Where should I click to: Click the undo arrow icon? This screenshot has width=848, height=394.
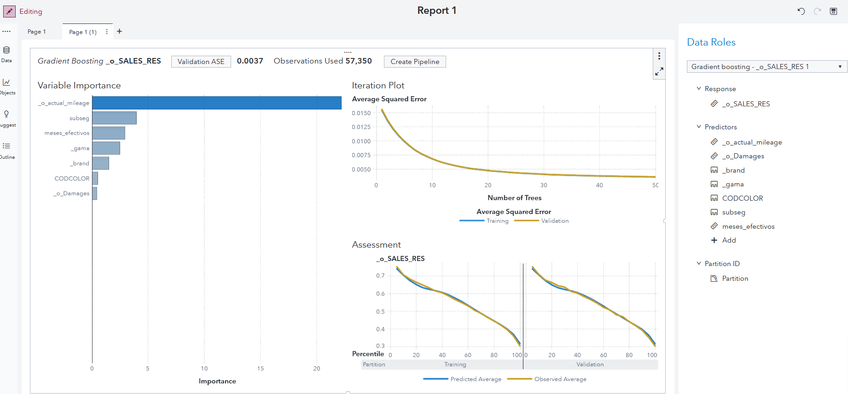pyautogui.click(x=801, y=11)
